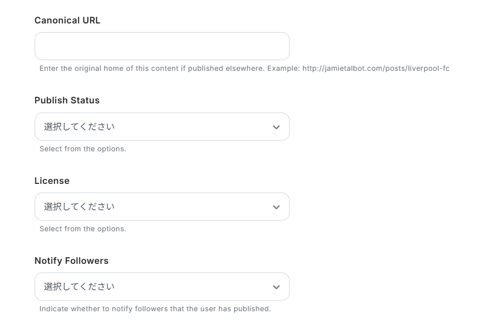Click the chevron arrow in Notify Followers

click(276, 287)
